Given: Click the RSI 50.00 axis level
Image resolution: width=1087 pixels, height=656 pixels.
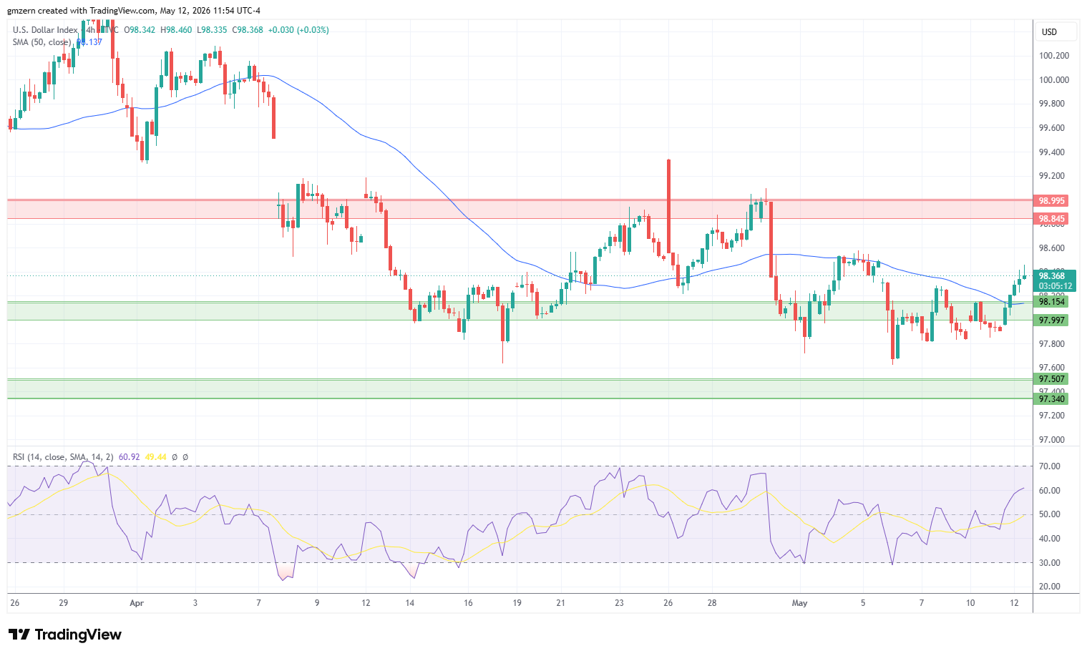Looking at the screenshot, I should 1049,514.
